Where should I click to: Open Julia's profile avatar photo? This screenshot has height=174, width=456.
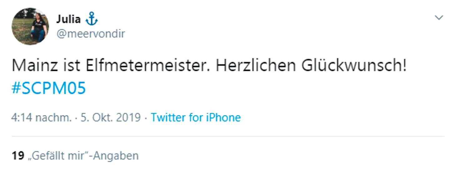tap(30, 26)
